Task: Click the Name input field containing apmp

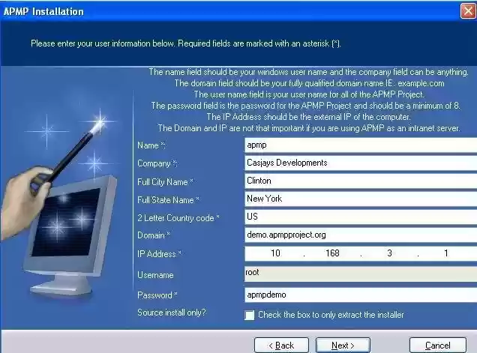Action: click(361, 145)
